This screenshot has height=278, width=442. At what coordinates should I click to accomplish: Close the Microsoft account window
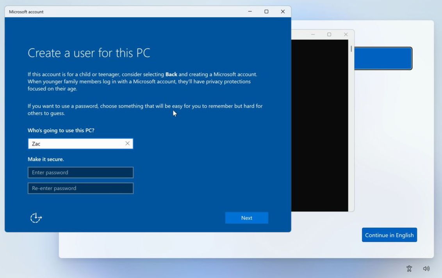[283, 12]
